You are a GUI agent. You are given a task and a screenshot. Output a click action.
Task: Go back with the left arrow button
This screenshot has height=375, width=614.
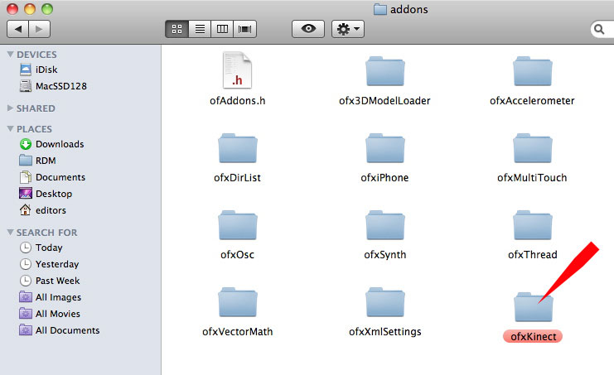pyautogui.click(x=17, y=29)
